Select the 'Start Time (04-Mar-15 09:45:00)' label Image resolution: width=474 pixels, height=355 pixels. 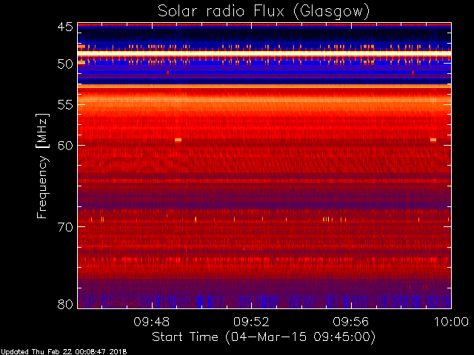264,337
